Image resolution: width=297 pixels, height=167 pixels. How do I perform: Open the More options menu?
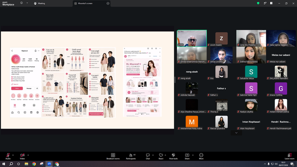[201, 156]
